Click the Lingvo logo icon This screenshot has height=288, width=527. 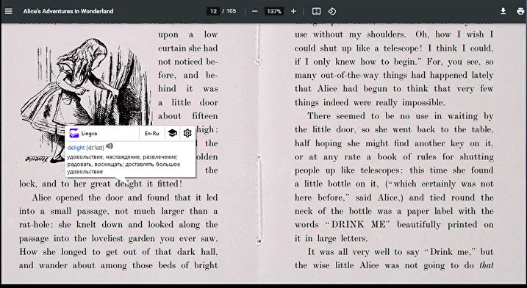pos(74,134)
